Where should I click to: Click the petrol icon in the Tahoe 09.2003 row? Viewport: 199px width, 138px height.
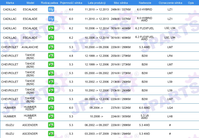pos(51,99)
